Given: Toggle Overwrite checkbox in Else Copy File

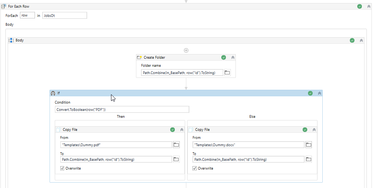Looking at the screenshot, I should (x=194, y=168).
